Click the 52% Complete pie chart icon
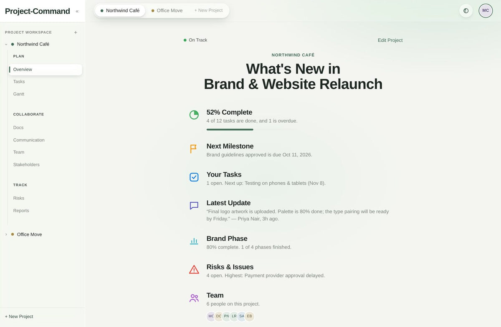501x327 pixels. tap(194, 115)
